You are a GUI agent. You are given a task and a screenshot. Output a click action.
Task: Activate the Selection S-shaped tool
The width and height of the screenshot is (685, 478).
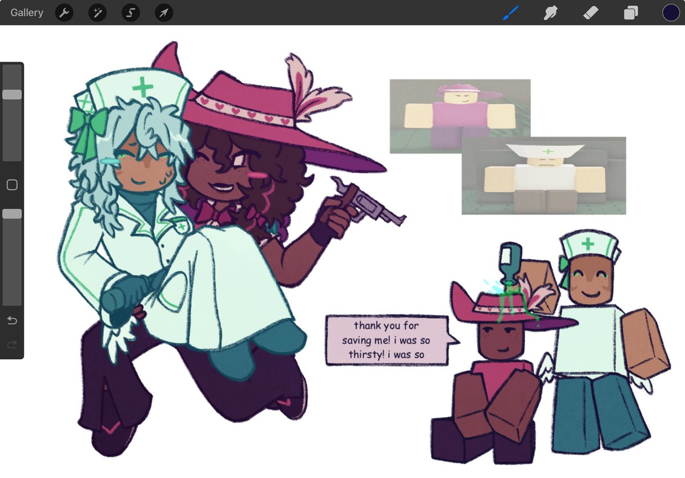coord(131,13)
